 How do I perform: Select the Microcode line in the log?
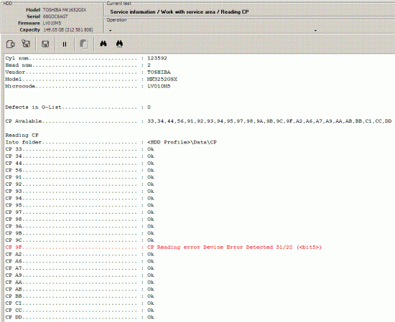pos(88,86)
